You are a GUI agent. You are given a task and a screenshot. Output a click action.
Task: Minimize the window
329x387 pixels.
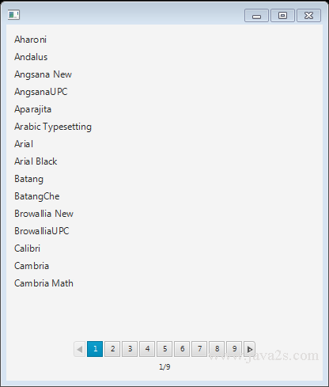(256, 16)
